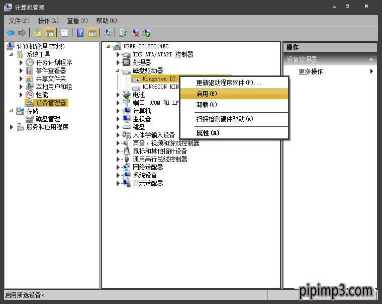Expand the IDE ATA/ATAPI 控制器 node
The height and width of the screenshot is (304, 382).
click(x=119, y=54)
